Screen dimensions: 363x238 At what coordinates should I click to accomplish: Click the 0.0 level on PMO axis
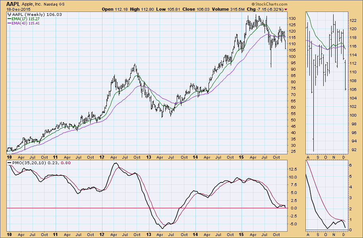click(x=293, y=208)
